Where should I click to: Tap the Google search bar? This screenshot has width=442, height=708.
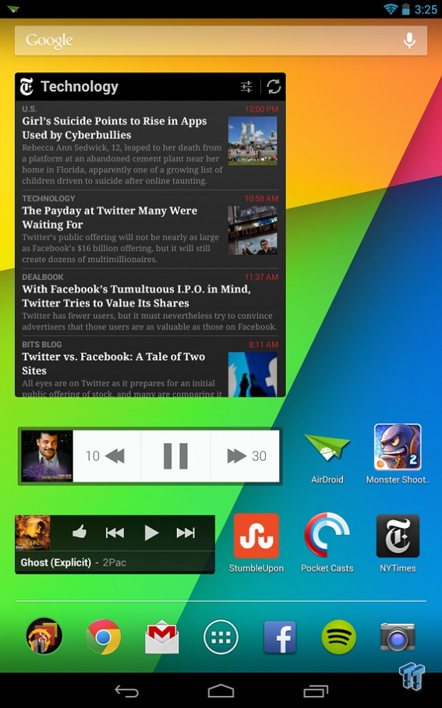coord(221,41)
